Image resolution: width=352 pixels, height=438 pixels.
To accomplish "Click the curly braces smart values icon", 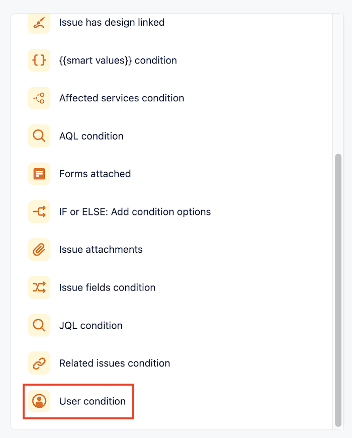I will (x=39, y=60).
